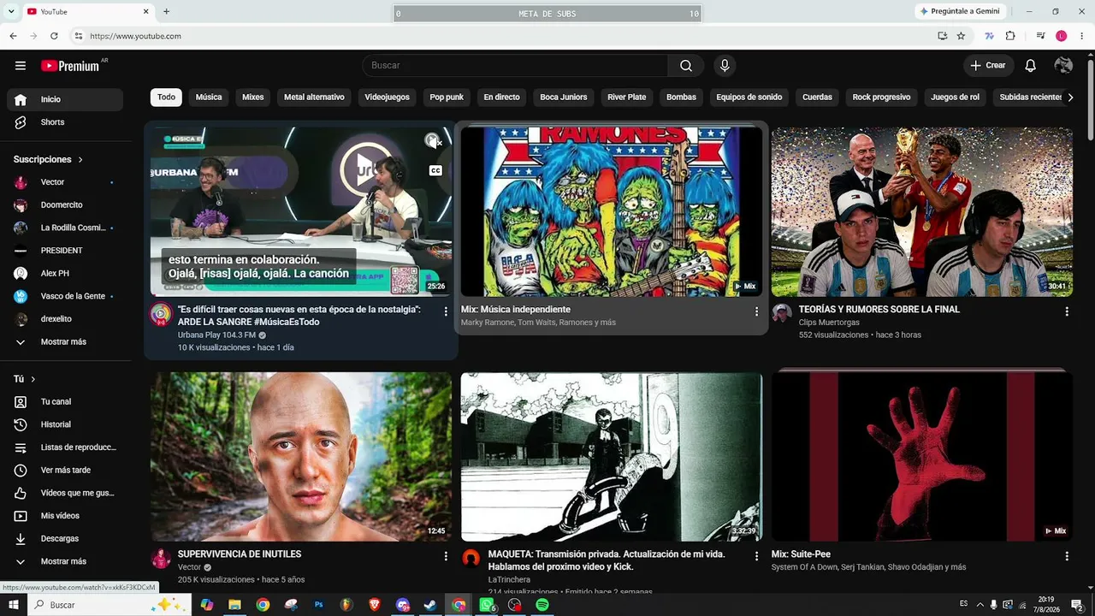Open Brave browser from the taskbar
Screen dimensions: 1095x616
click(x=375, y=605)
